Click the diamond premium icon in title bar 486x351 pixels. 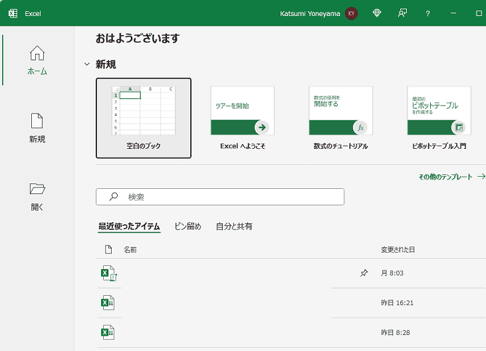[x=377, y=13]
